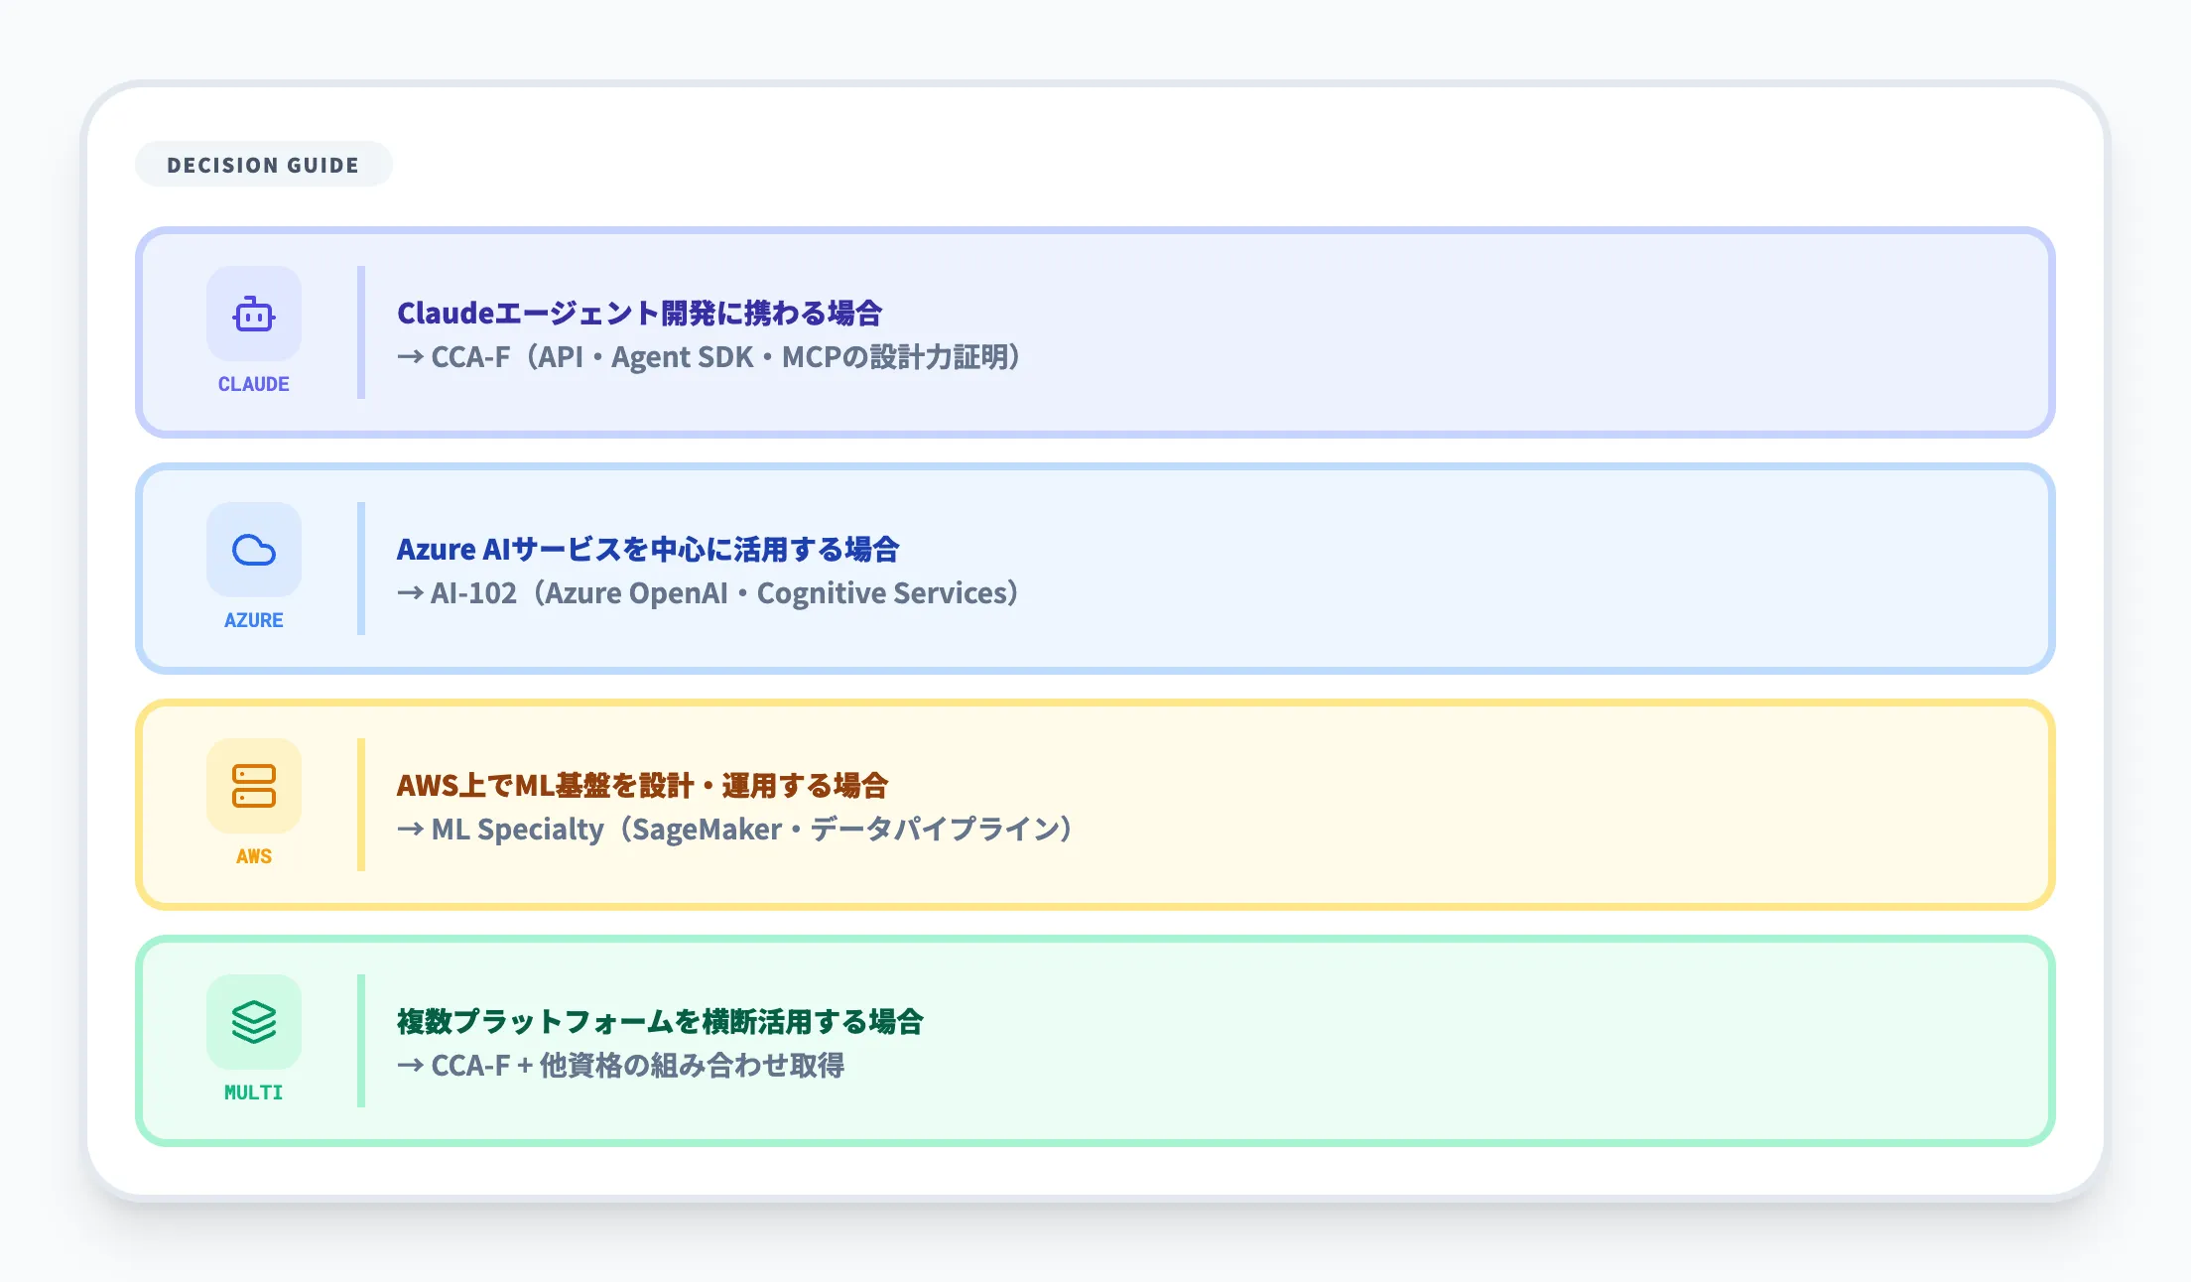Click the AZURE label under cloud icon
The height and width of the screenshot is (1282, 2191).
[x=254, y=620]
